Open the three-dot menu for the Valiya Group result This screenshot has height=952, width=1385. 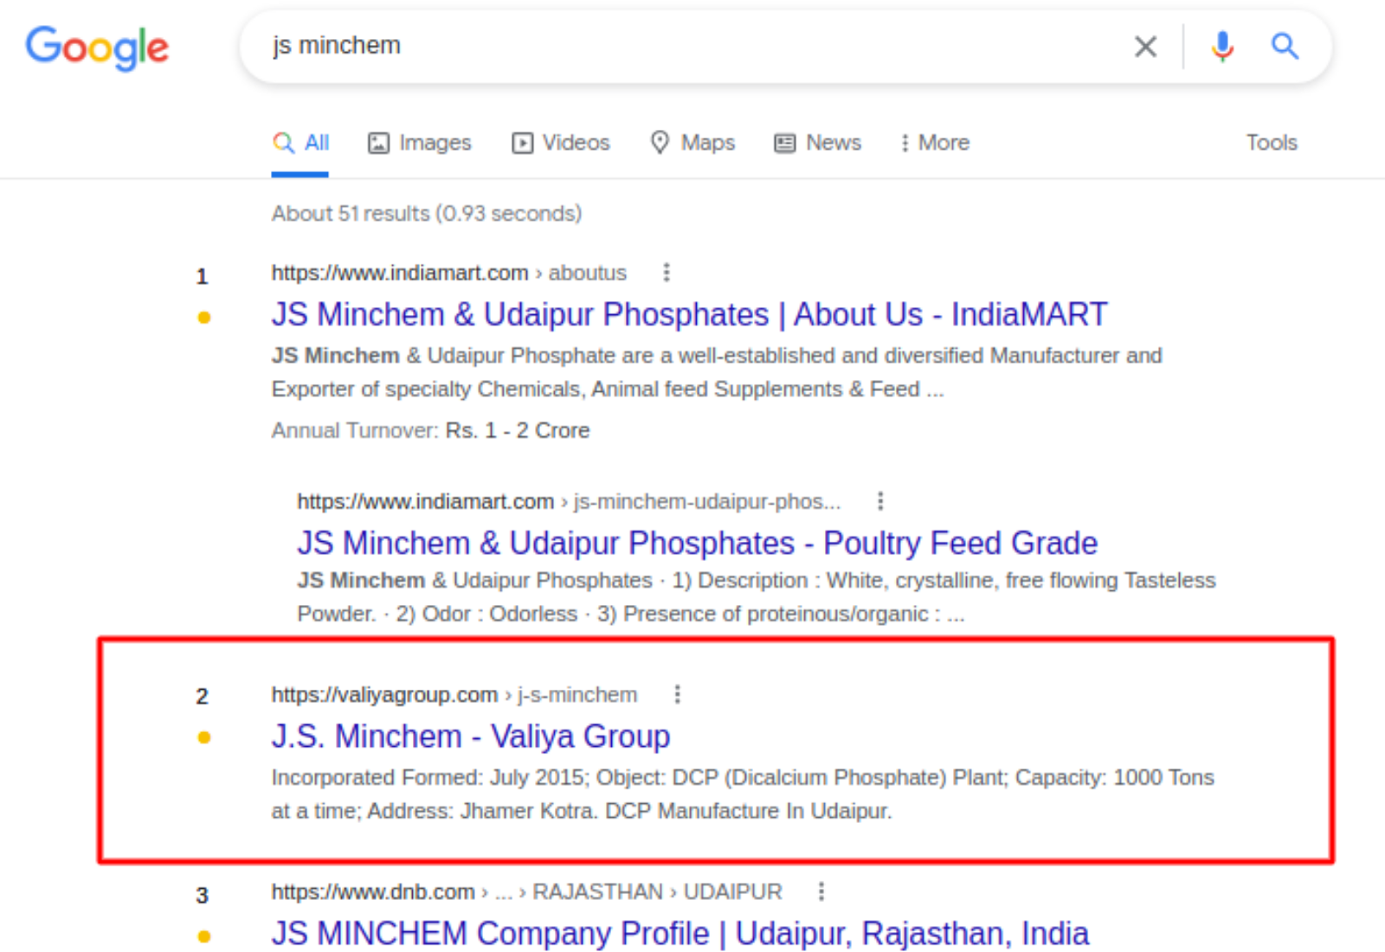coord(677,693)
